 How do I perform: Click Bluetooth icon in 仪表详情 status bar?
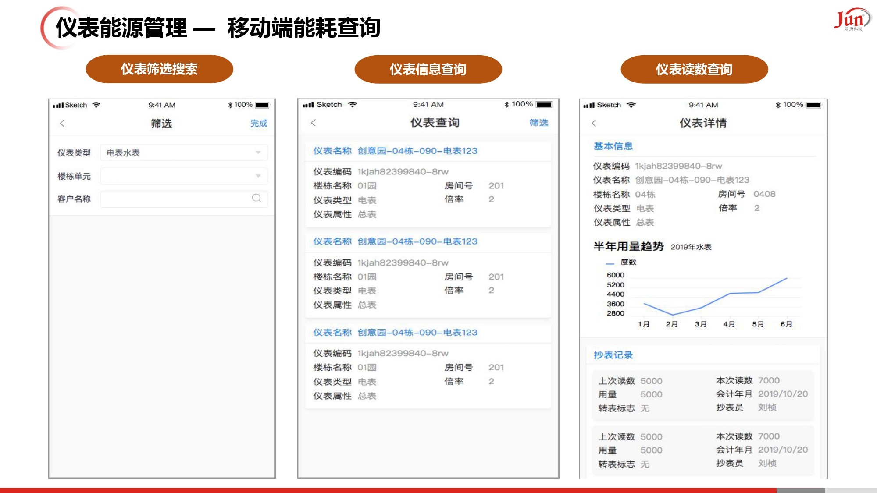pos(778,105)
